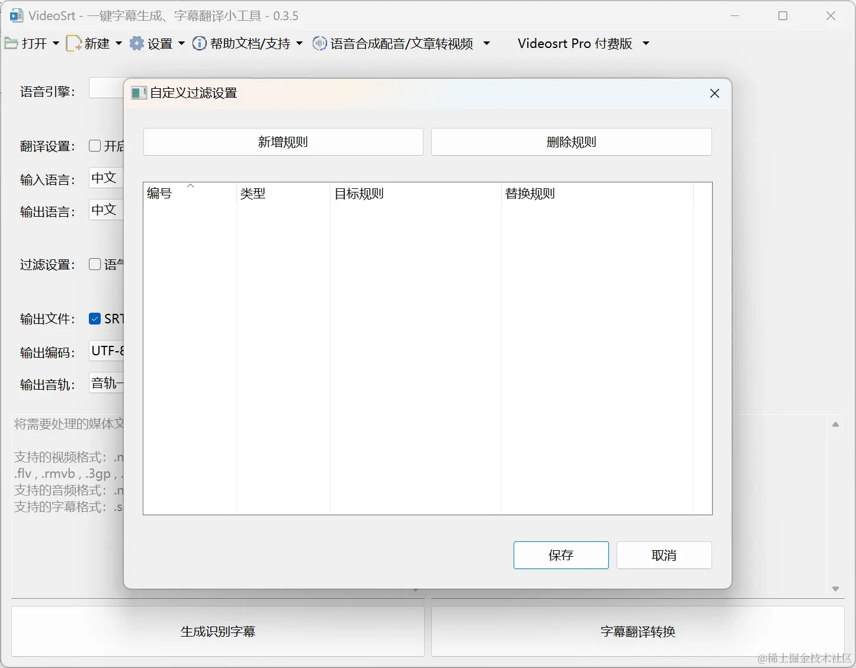The height and width of the screenshot is (668, 856).
Task: Click the dialog's title bar icon
Action: [139, 93]
